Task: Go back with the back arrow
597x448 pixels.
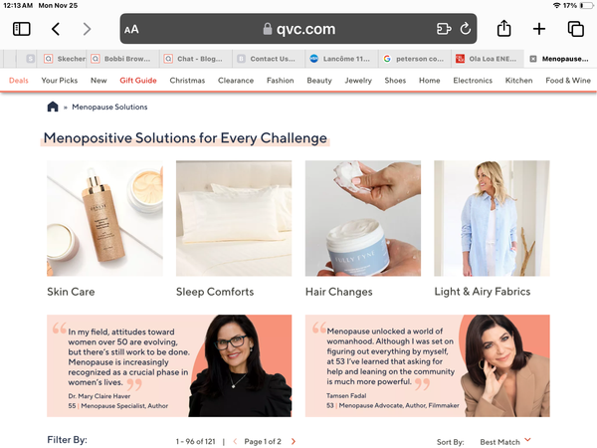Action: tap(56, 29)
